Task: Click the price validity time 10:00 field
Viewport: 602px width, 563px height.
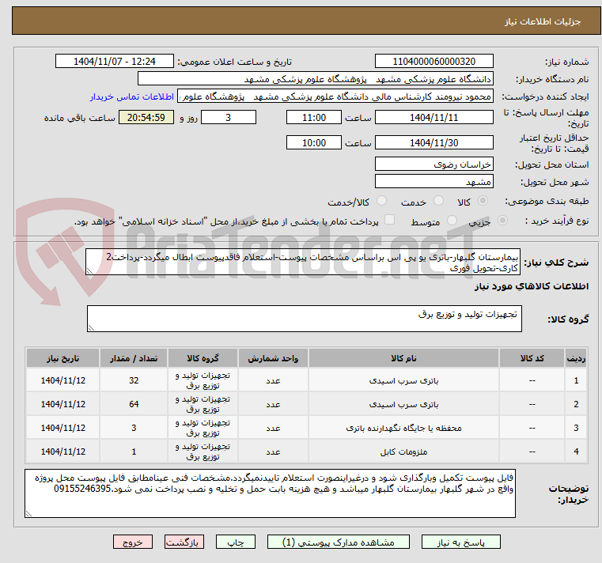Action: click(x=314, y=143)
